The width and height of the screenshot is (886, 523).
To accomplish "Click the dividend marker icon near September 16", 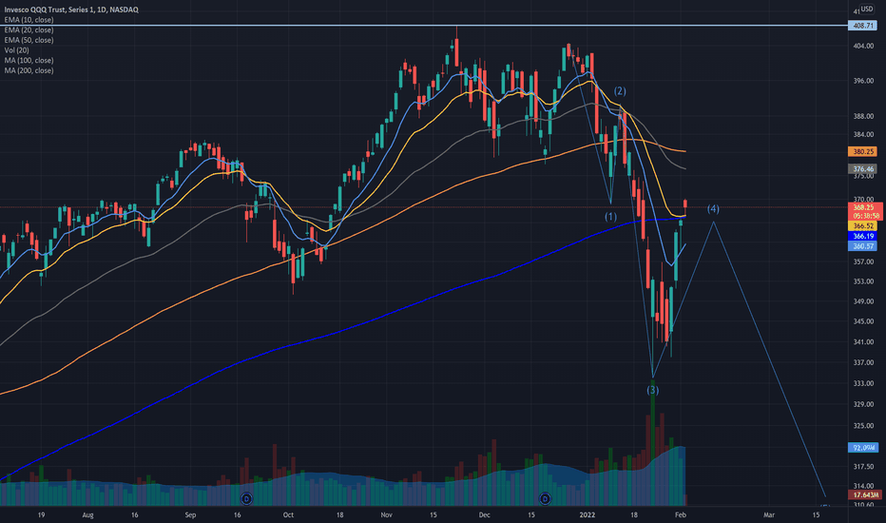I will coord(246,498).
